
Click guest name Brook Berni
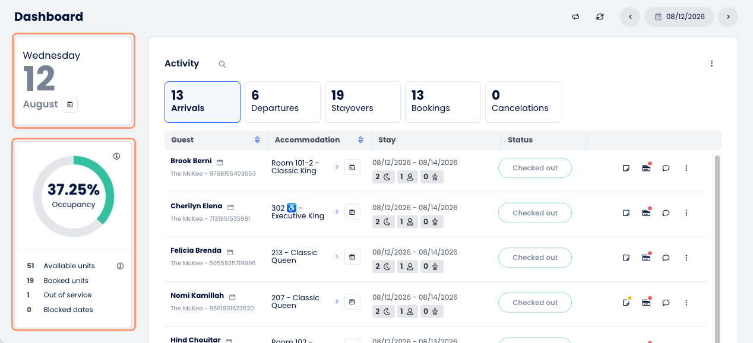[191, 161]
